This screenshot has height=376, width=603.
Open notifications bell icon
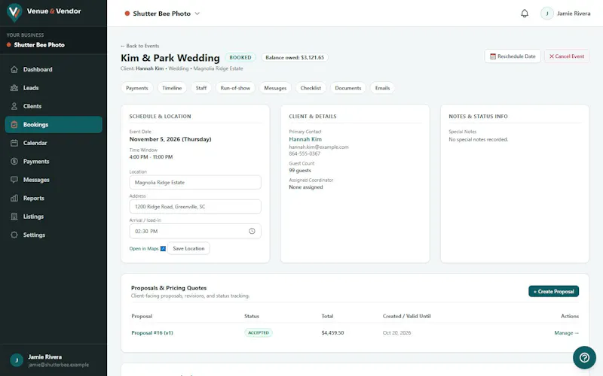pyautogui.click(x=525, y=14)
